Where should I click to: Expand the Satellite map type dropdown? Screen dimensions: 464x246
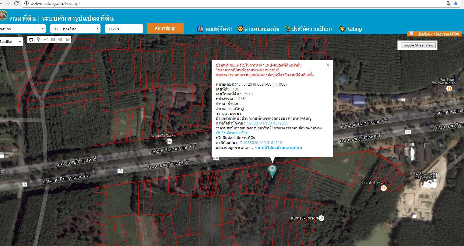pos(11,42)
